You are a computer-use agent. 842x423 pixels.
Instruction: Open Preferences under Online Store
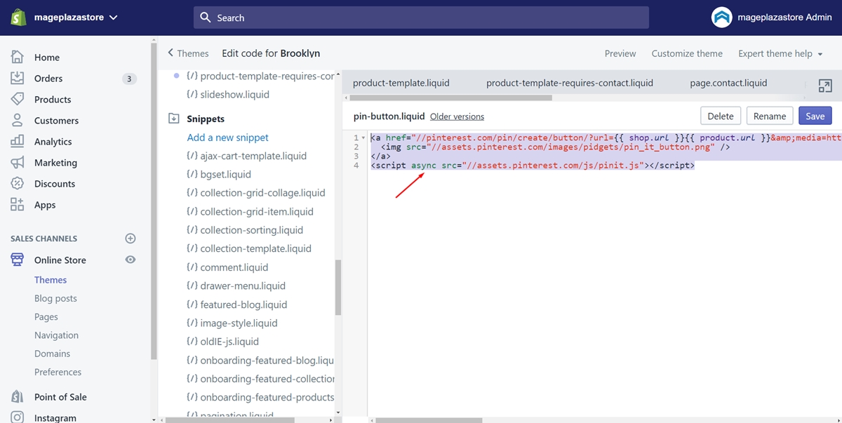coord(58,372)
